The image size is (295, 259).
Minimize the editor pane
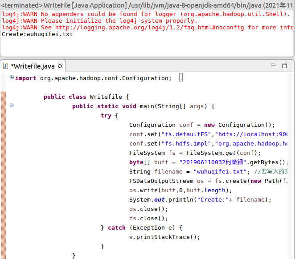273,65
